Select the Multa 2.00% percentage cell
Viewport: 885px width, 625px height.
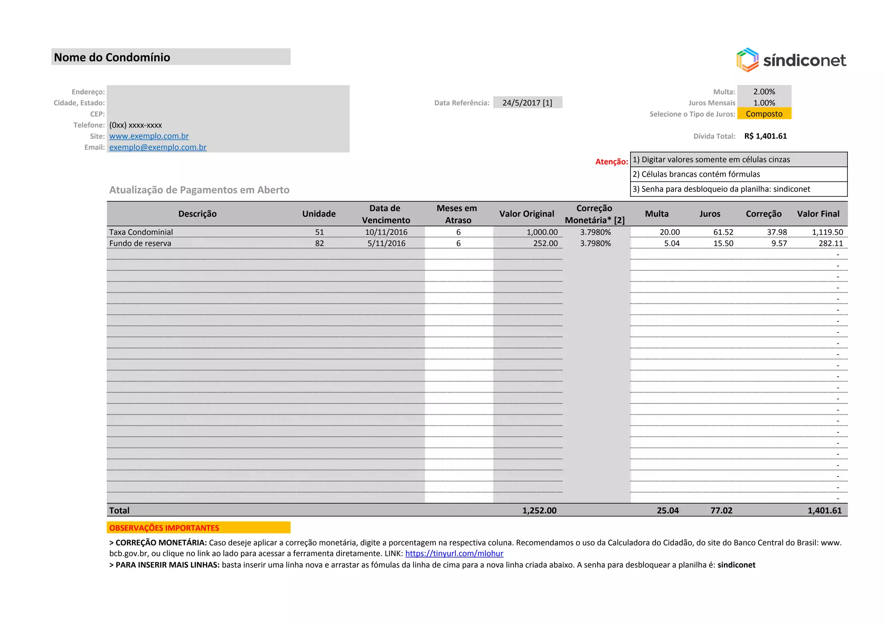point(764,92)
